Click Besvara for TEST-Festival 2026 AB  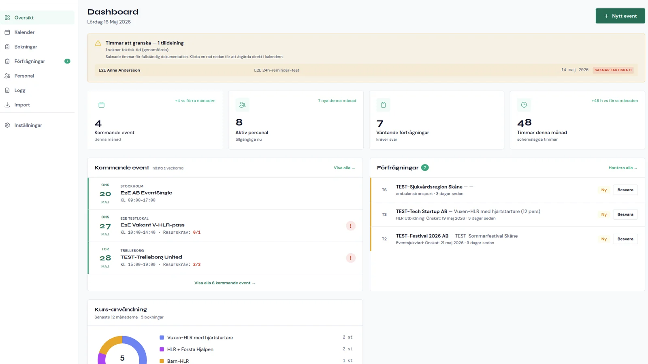tap(625, 239)
